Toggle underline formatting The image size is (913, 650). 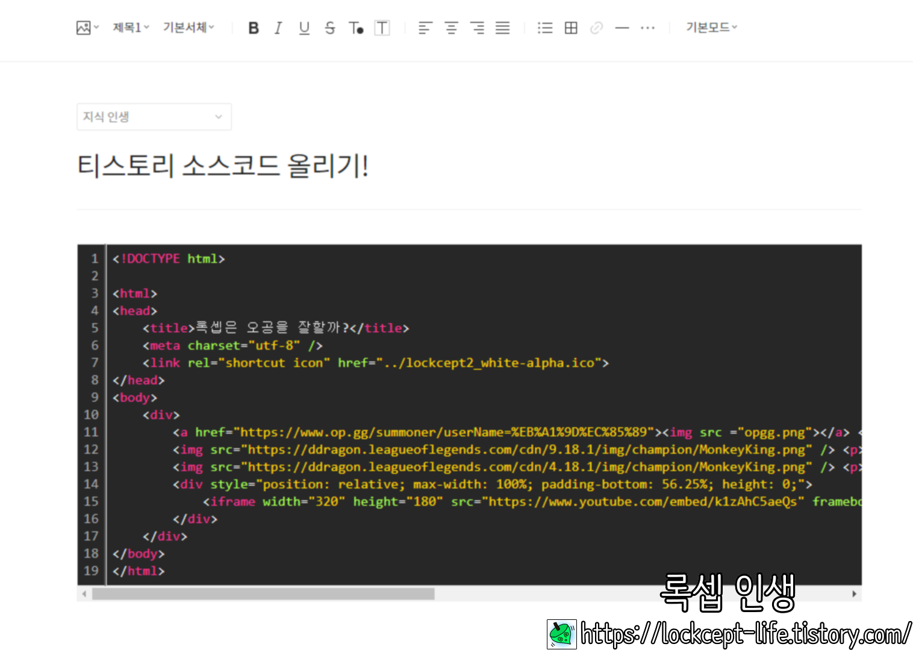304,28
